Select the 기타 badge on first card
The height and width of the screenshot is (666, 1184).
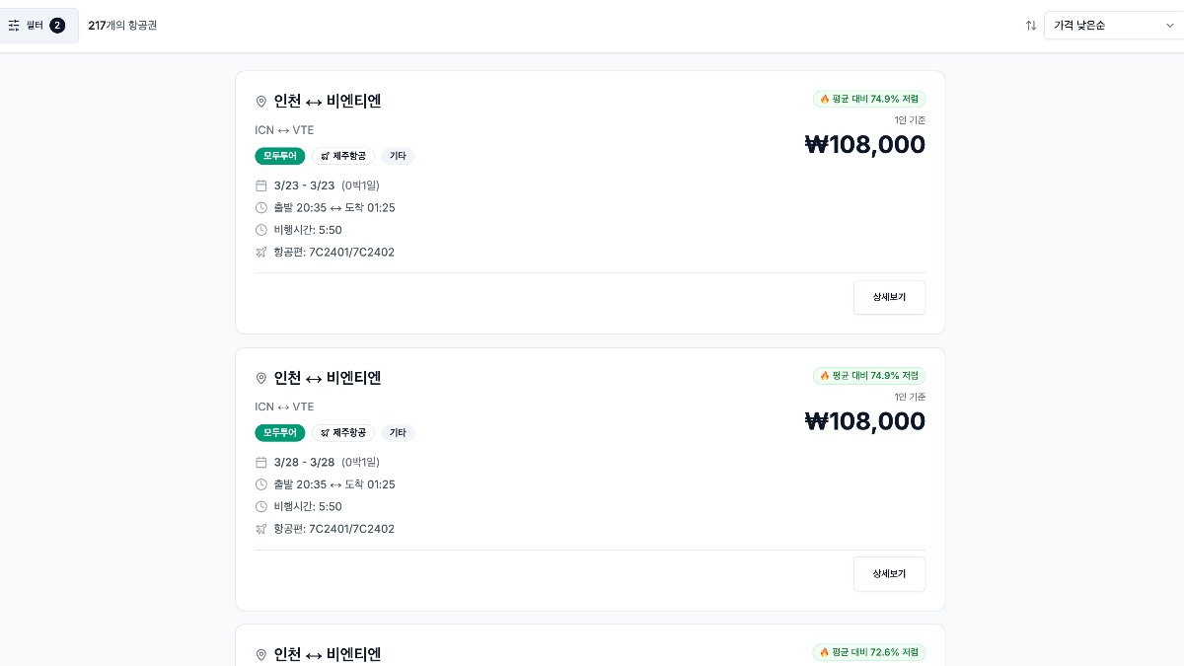click(398, 156)
